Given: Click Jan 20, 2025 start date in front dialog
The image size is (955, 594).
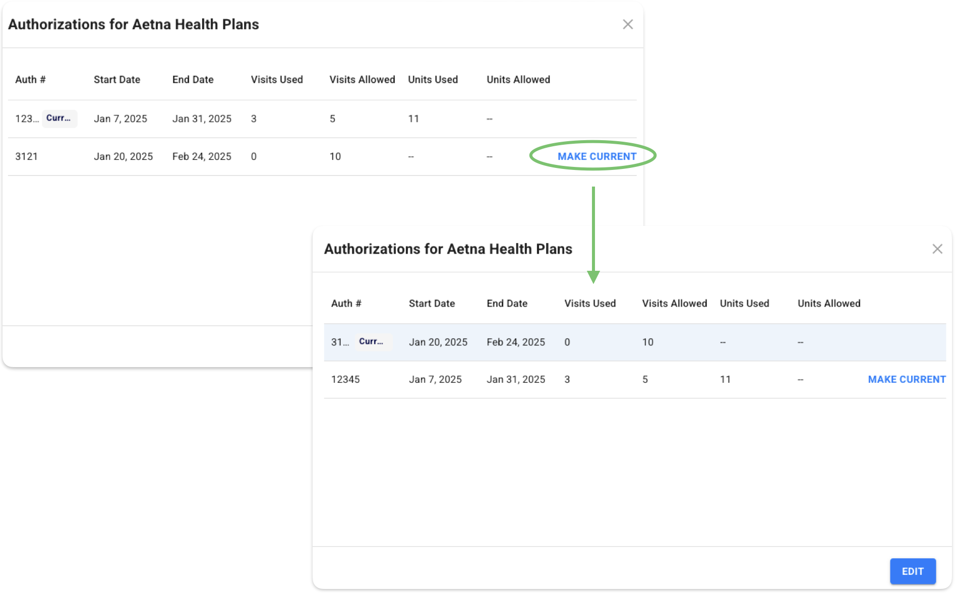Looking at the screenshot, I should pyautogui.click(x=438, y=342).
